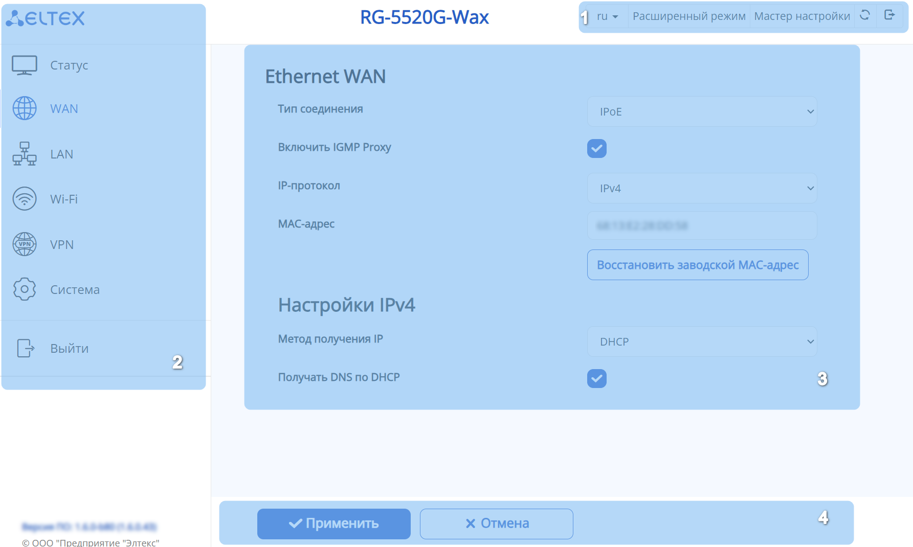The image size is (913, 547).
Task: Click the Получать DNS по DHCP label
Action: (339, 377)
